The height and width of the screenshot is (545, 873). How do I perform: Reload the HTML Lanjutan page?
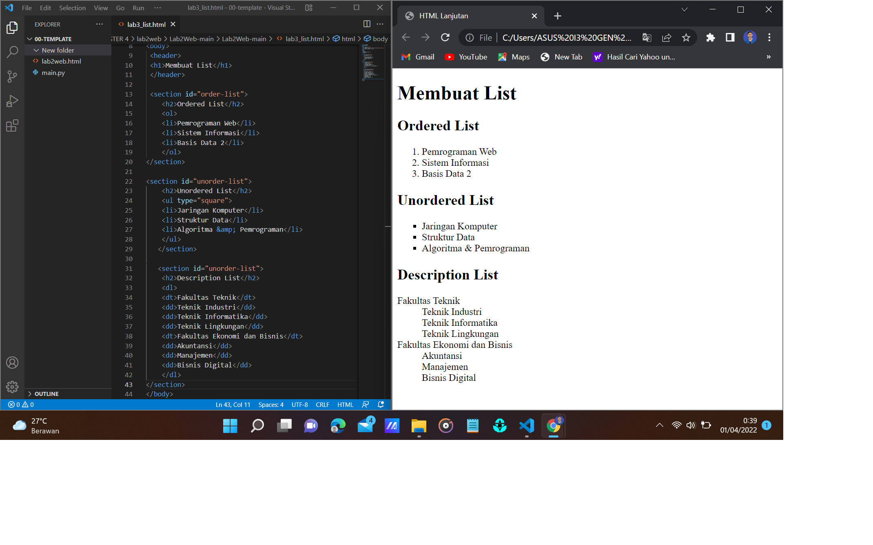click(445, 37)
